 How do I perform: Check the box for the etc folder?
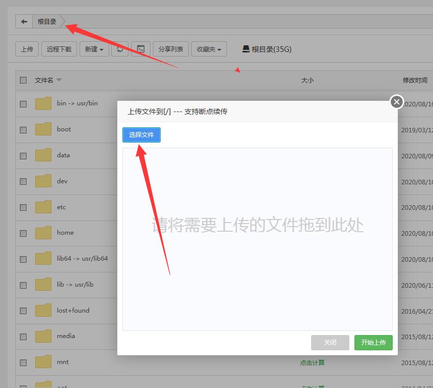(x=23, y=207)
